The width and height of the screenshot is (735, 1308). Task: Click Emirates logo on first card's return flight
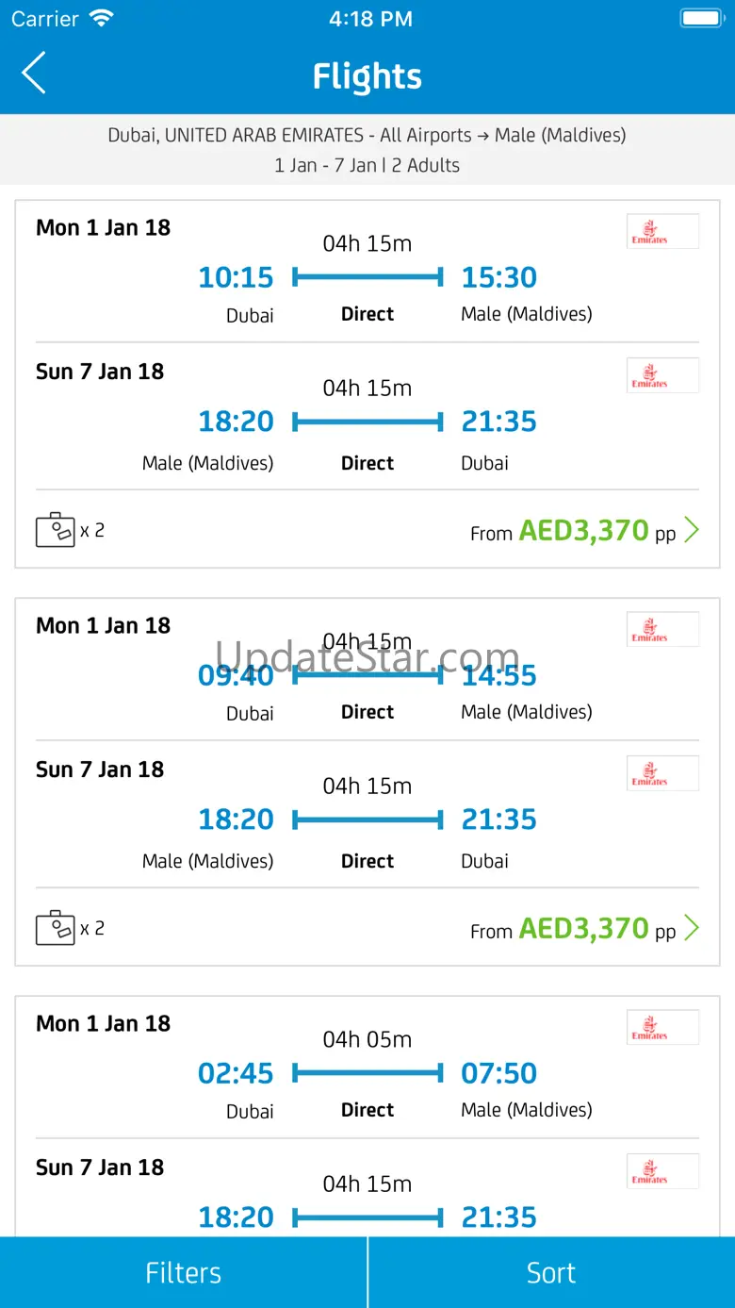point(662,375)
